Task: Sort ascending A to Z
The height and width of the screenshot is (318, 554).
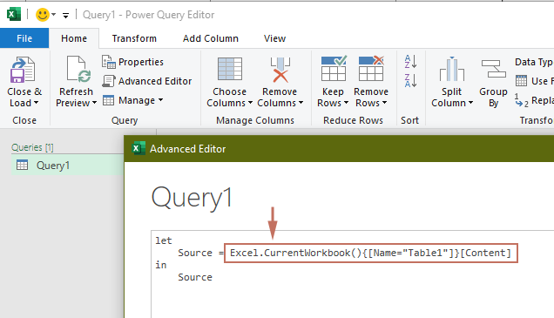Action: tap(410, 62)
